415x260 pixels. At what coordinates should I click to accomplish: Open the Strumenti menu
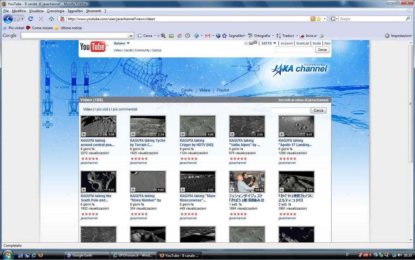point(94,11)
